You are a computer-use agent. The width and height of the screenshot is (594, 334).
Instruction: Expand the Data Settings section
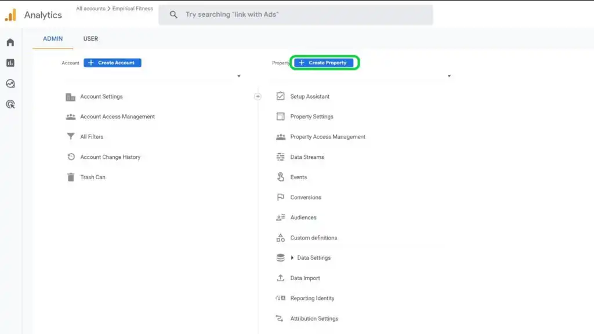pyautogui.click(x=292, y=258)
